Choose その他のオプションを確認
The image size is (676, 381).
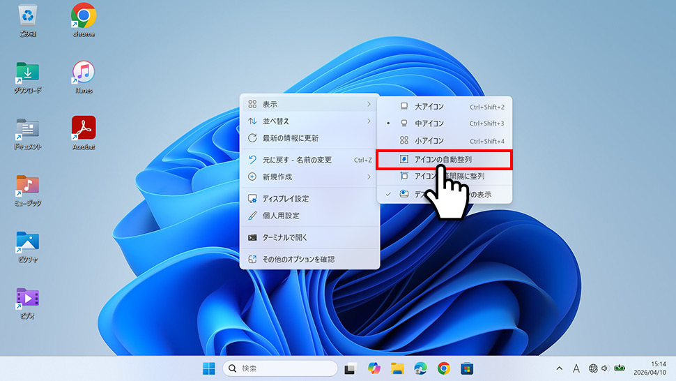pos(309,260)
